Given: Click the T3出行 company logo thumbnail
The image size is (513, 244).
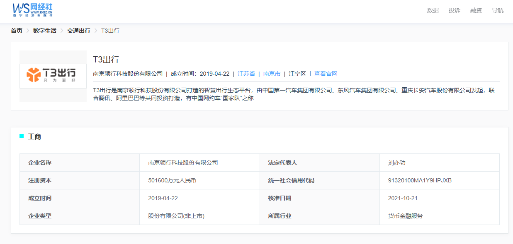Looking at the screenshot, I should (x=53, y=76).
